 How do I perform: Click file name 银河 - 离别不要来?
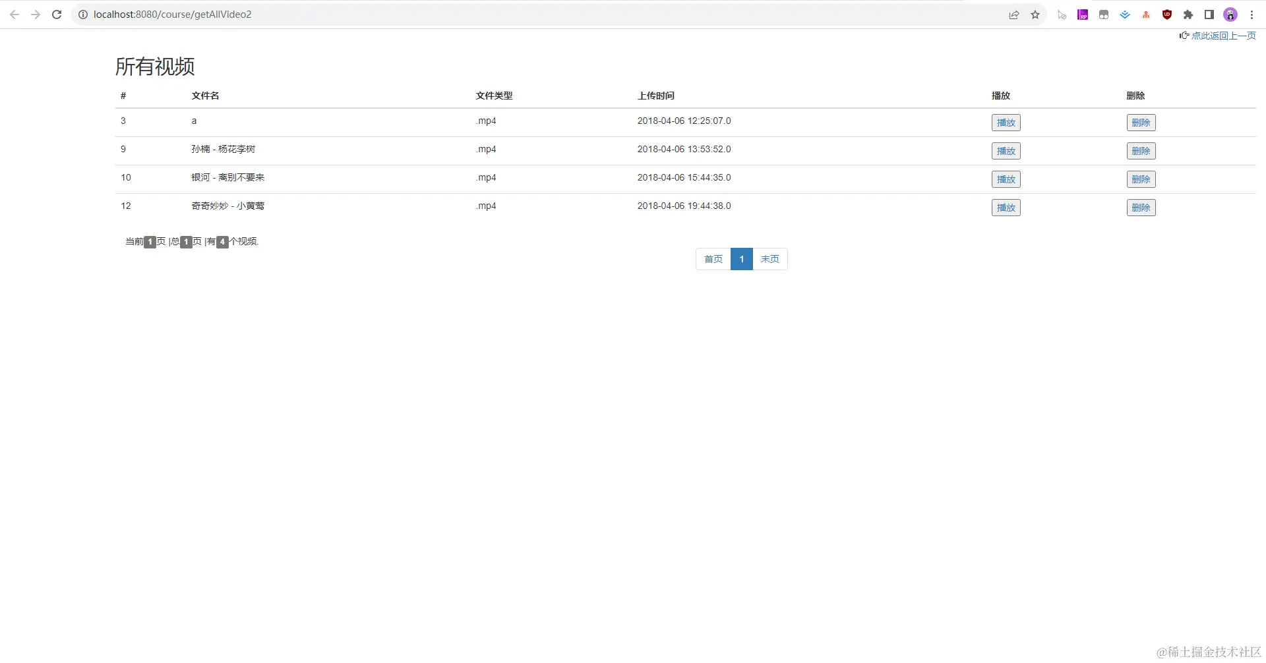(x=227, y=177)
